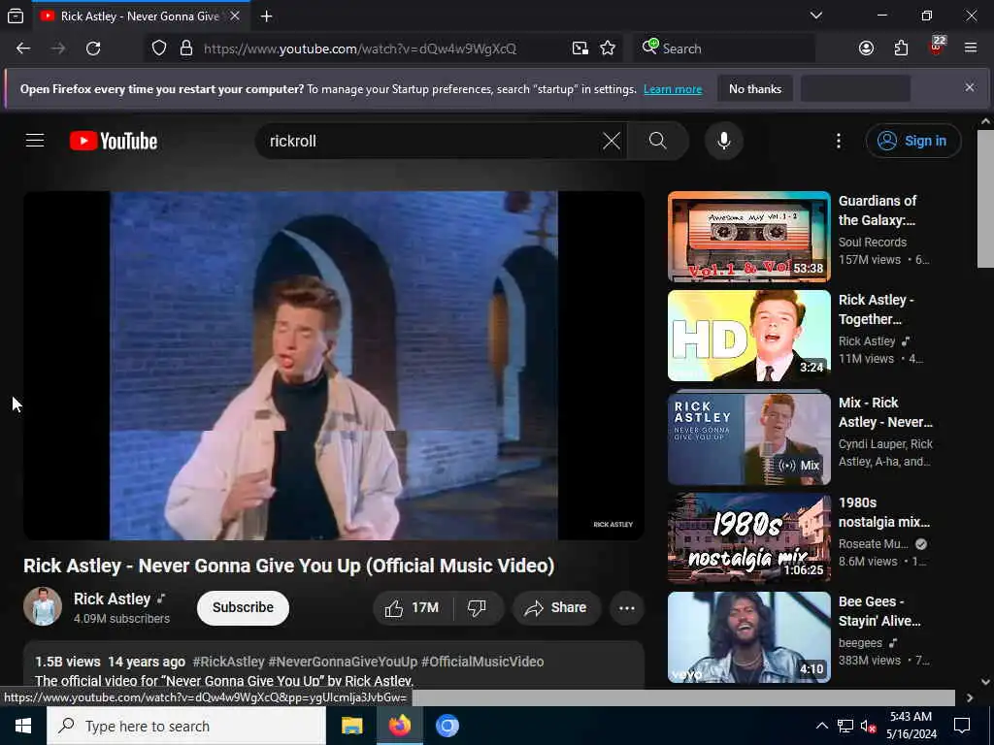This screenshot has width=994, height=745.
Task: Open #OfficialMusicVideo hashtag link
Action: (482, 662)
